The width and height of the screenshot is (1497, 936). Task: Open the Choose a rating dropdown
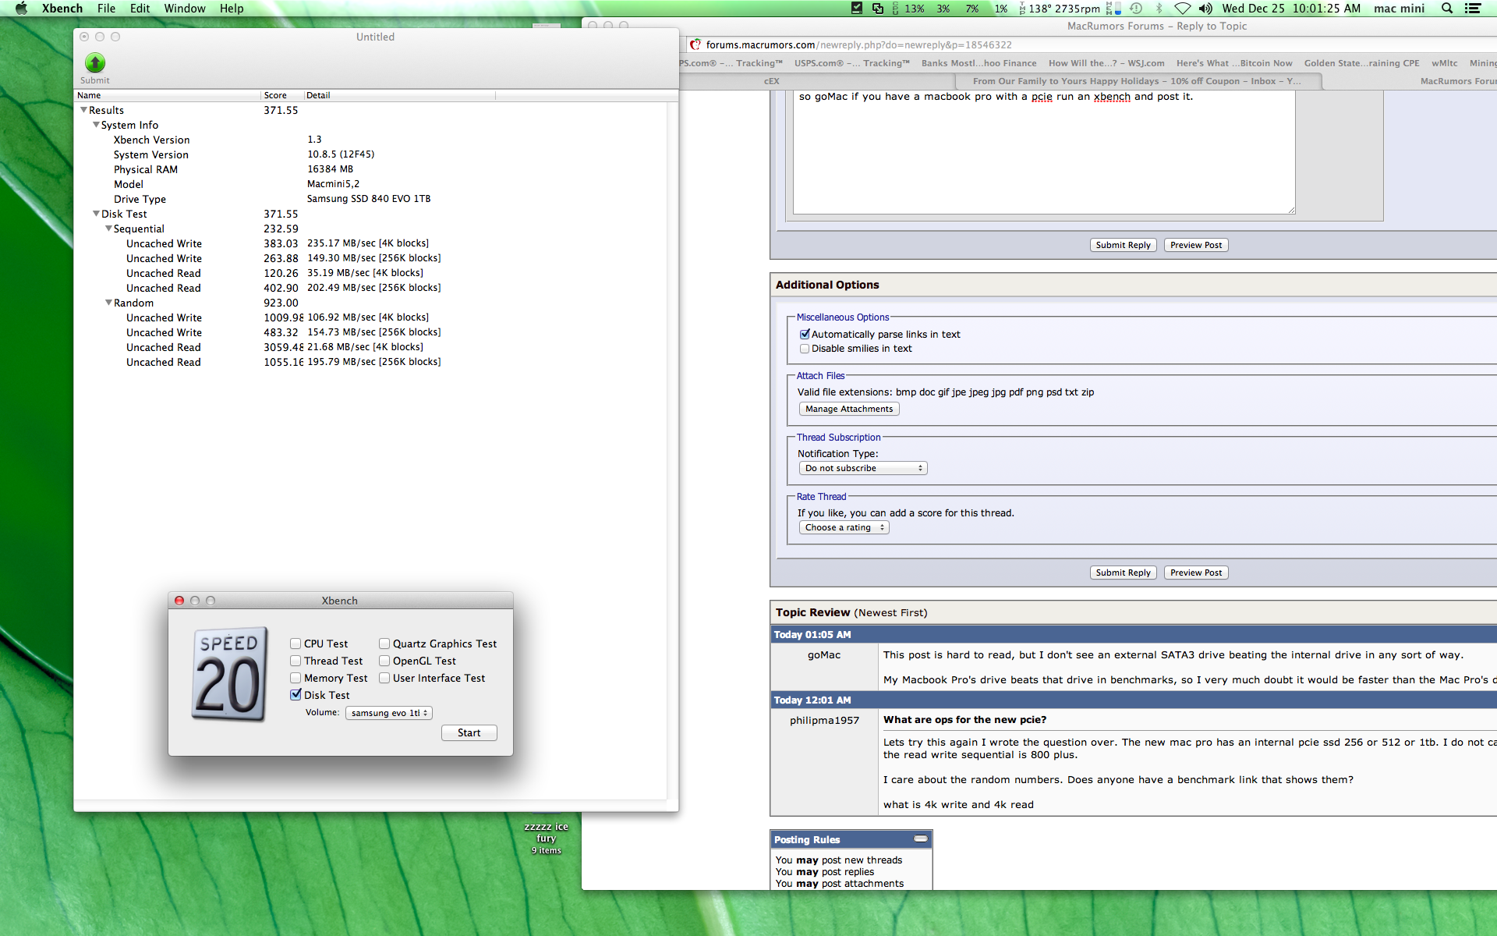coord(844,528)
